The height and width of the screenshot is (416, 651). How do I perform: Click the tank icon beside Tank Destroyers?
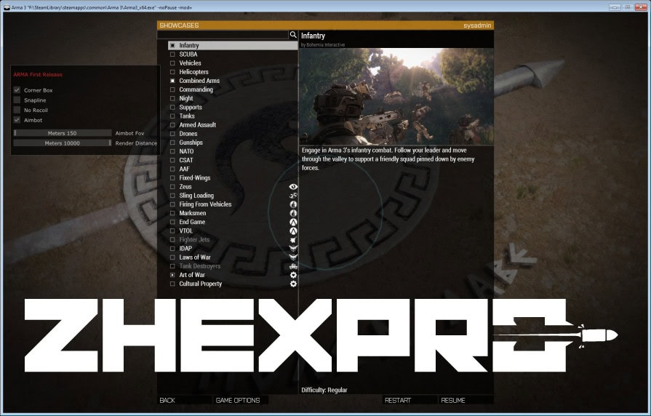[x=293, y=266]
